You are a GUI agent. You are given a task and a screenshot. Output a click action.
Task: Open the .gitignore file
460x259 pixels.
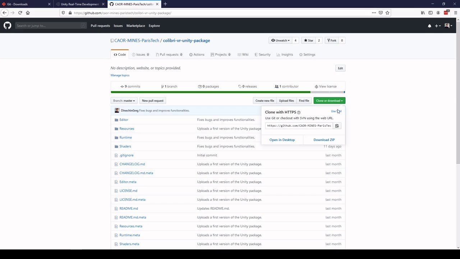126,155
